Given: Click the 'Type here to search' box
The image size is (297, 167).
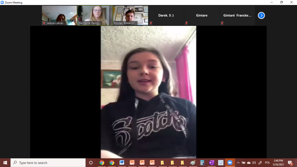Looking at the screenshot, I should pos(48,163).
